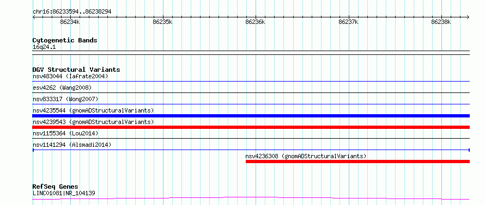
Task: Open nsv4235544 gnomAD variant label
Action: point(93,110)
